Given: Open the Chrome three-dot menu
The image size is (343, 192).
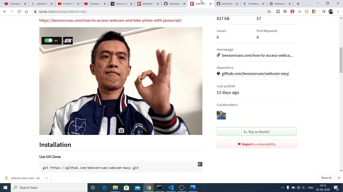Looking at the screenshot, I should (x=338, y=11).
